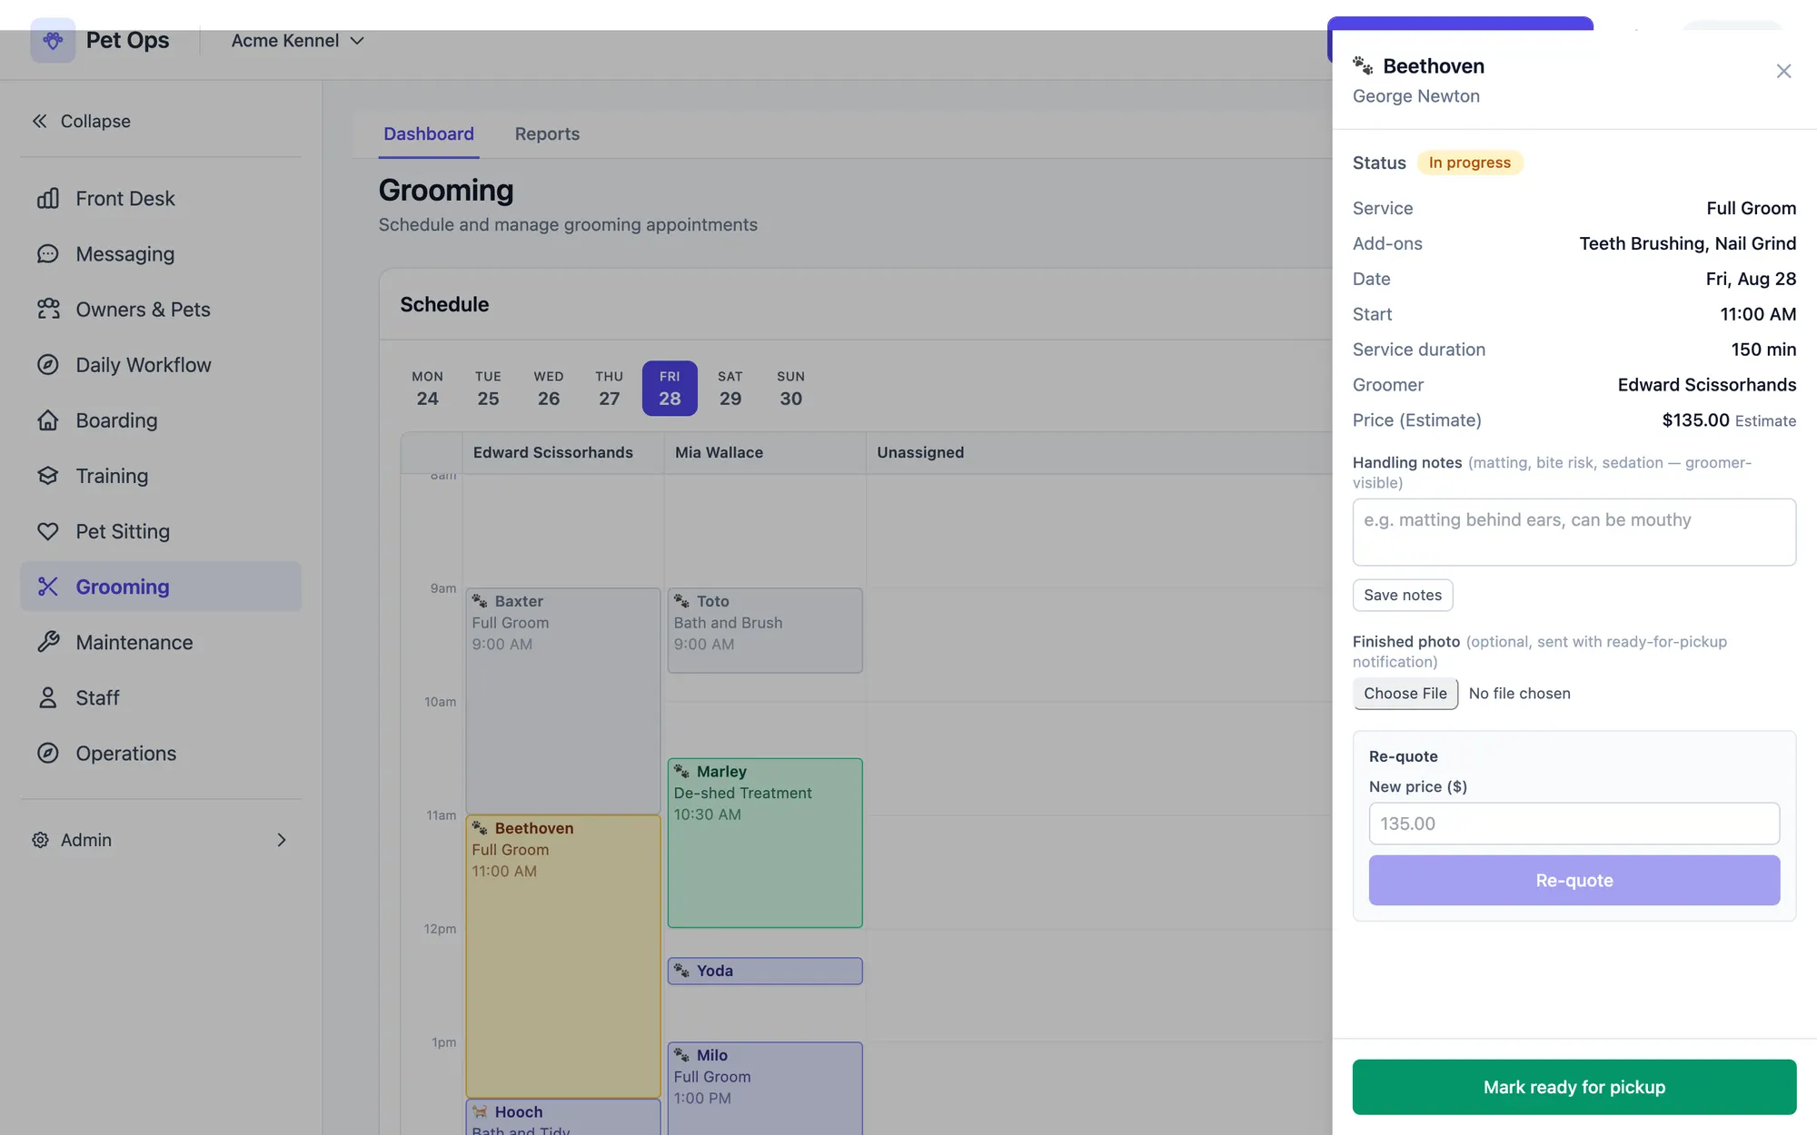1817x1135 pixels.
Task: Select the Dashboard tab
Action: [429, 133]
